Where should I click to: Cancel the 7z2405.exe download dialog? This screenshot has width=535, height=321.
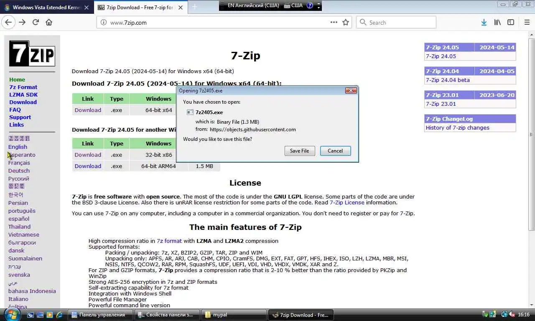(x=335, y=151)
